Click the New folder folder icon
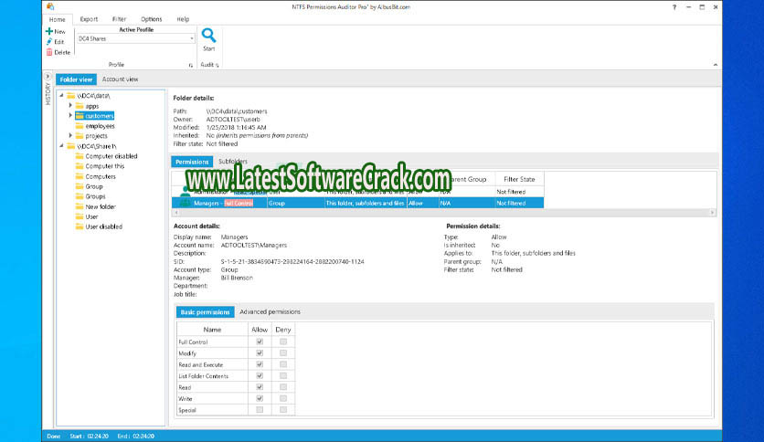 [80, 206]
